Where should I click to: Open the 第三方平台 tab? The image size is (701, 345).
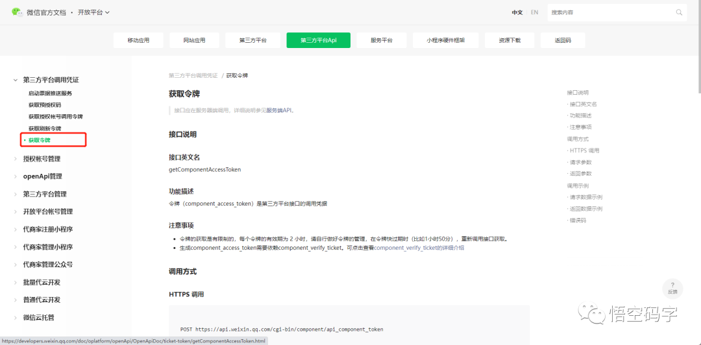coord(253,40)
